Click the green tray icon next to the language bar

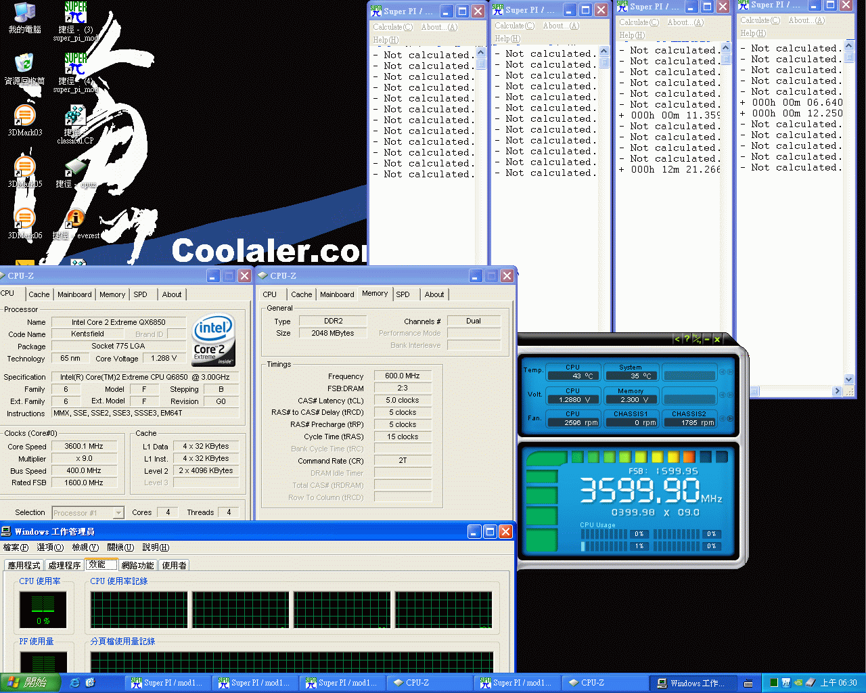773,683
